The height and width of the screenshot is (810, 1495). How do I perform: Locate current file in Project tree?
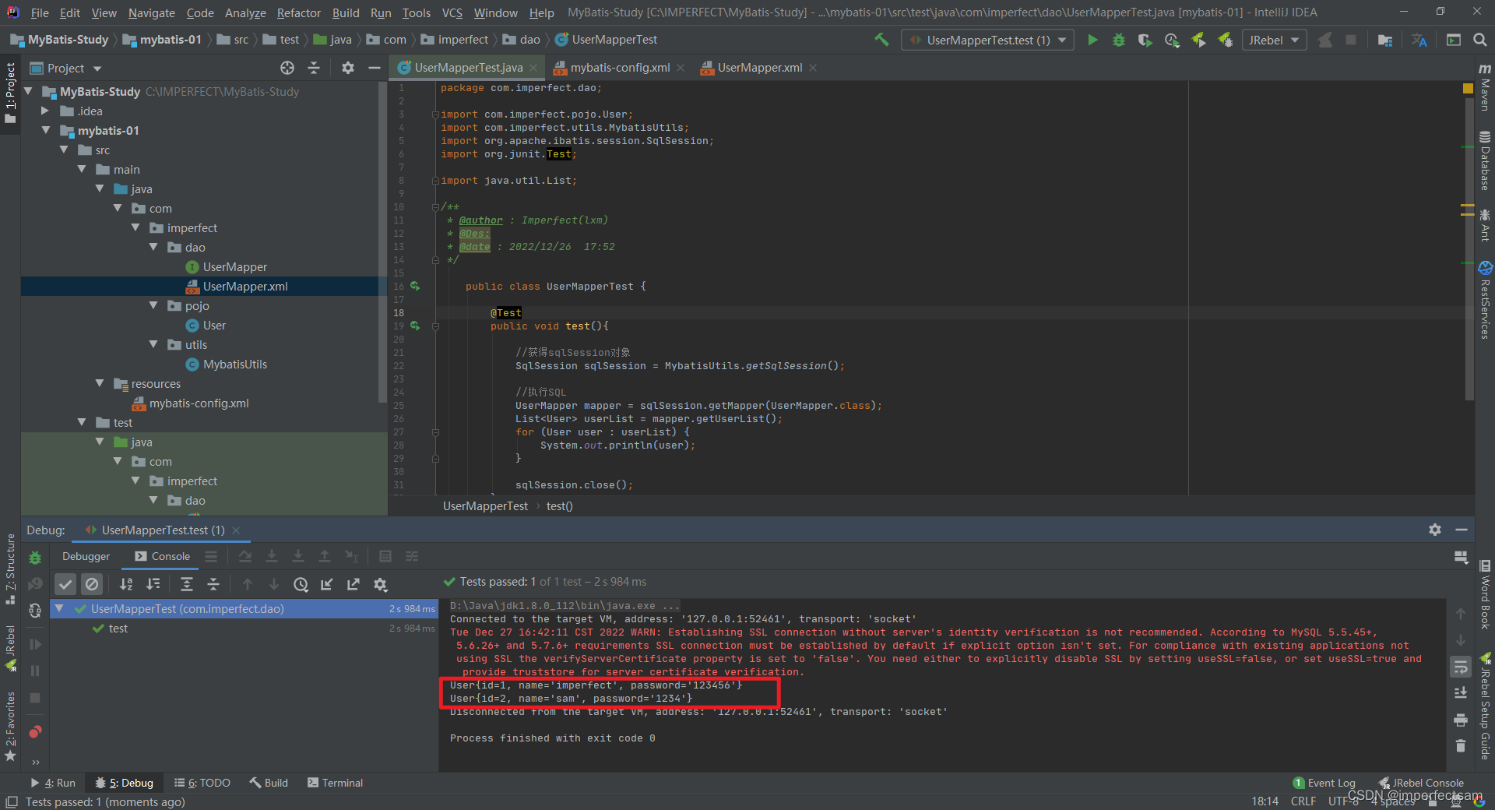[x=287, y=68]
